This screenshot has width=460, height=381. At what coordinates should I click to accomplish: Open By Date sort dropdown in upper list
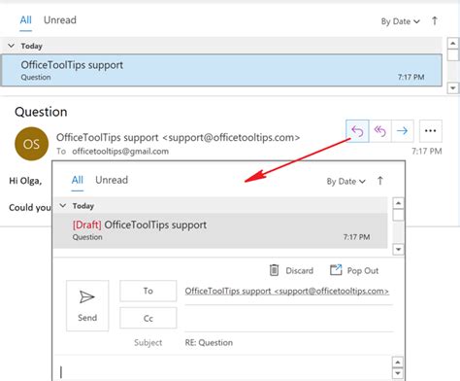(x=401, y=21)
